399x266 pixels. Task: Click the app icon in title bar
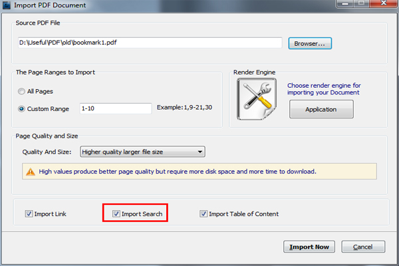tap(6, 5)
